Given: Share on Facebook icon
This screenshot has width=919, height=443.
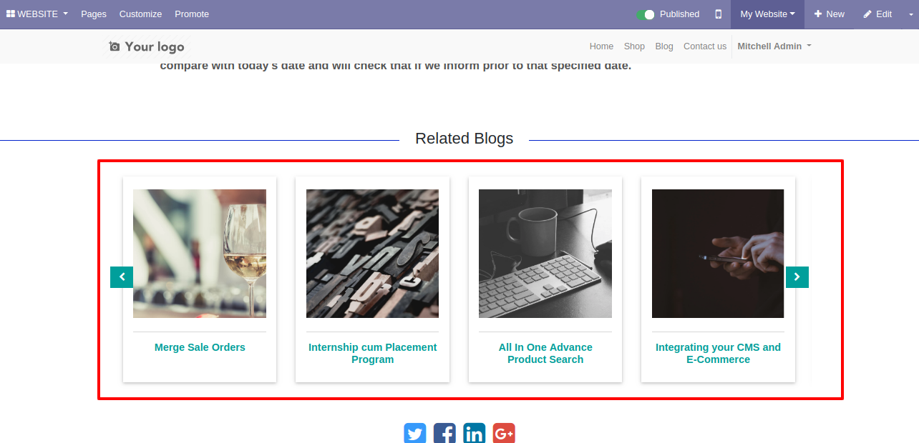Looking at the screenshot, I should [444, 433].
